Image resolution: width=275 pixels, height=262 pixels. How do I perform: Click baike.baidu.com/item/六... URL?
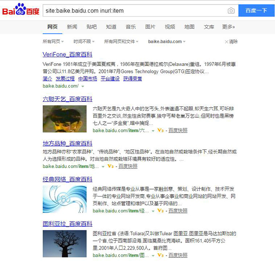pos(121,131)
